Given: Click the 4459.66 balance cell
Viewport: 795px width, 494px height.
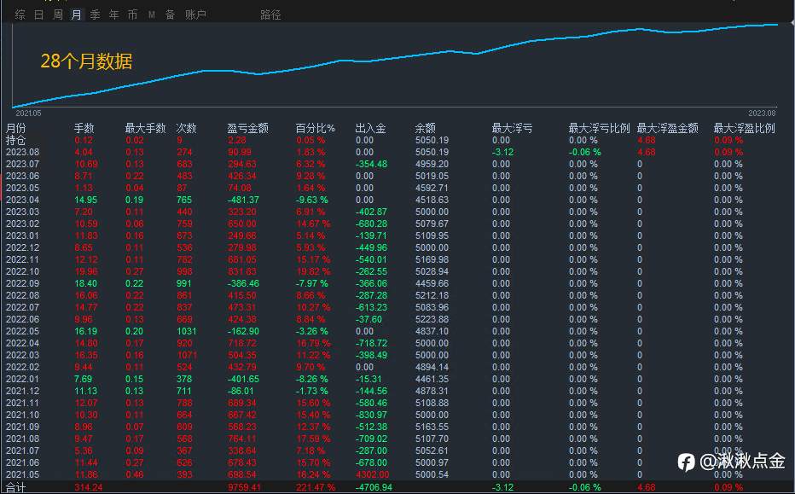Looking at the screenshot, I should click(x=432, y=283).
